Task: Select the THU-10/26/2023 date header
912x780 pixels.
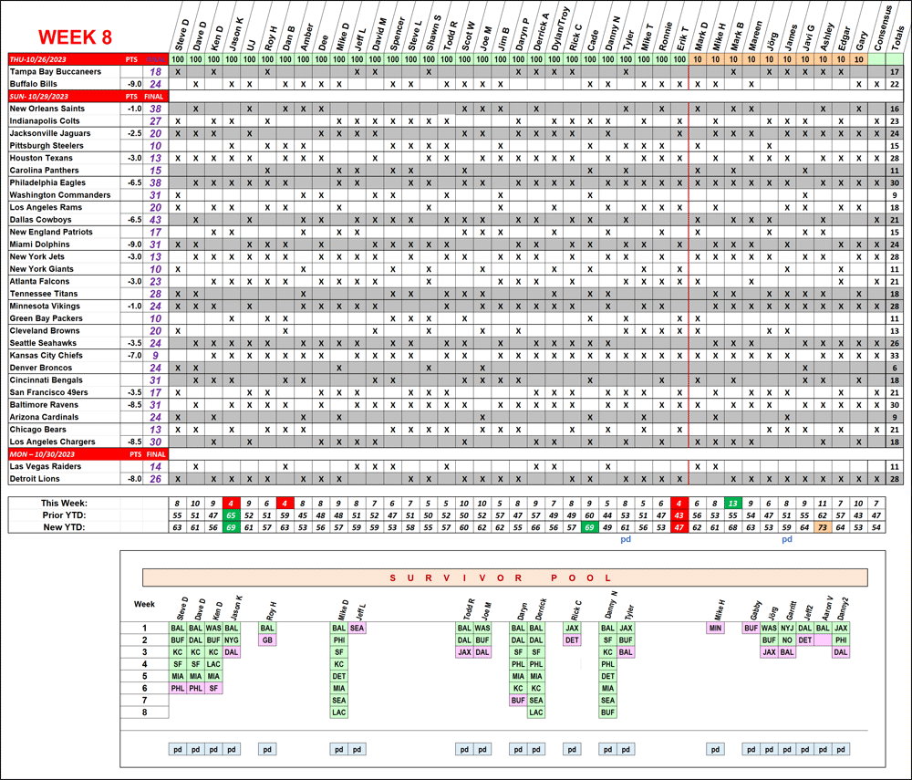Action: pyautogui.click(x=46, y=58)
